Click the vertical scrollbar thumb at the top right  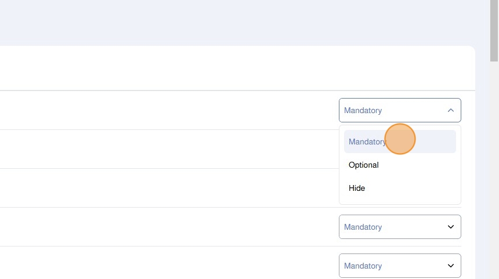point(494,29)
